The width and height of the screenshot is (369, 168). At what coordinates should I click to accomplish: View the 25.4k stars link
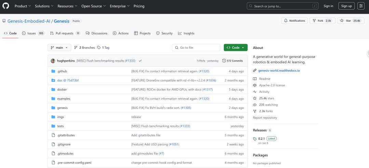point(263,98)
